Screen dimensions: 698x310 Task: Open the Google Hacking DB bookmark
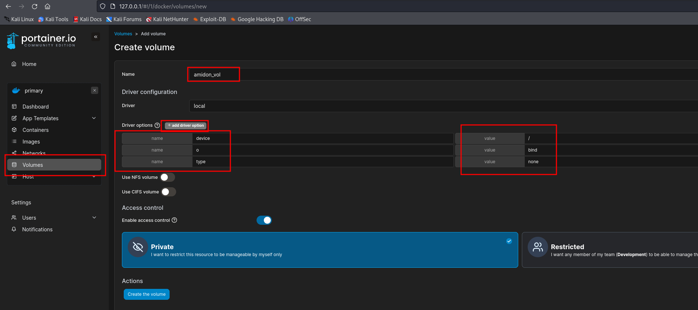(x=257, y=19)
